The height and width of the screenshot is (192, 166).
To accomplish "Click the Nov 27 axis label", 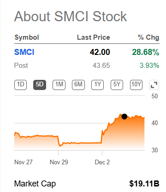I will [x=24, y=162].
